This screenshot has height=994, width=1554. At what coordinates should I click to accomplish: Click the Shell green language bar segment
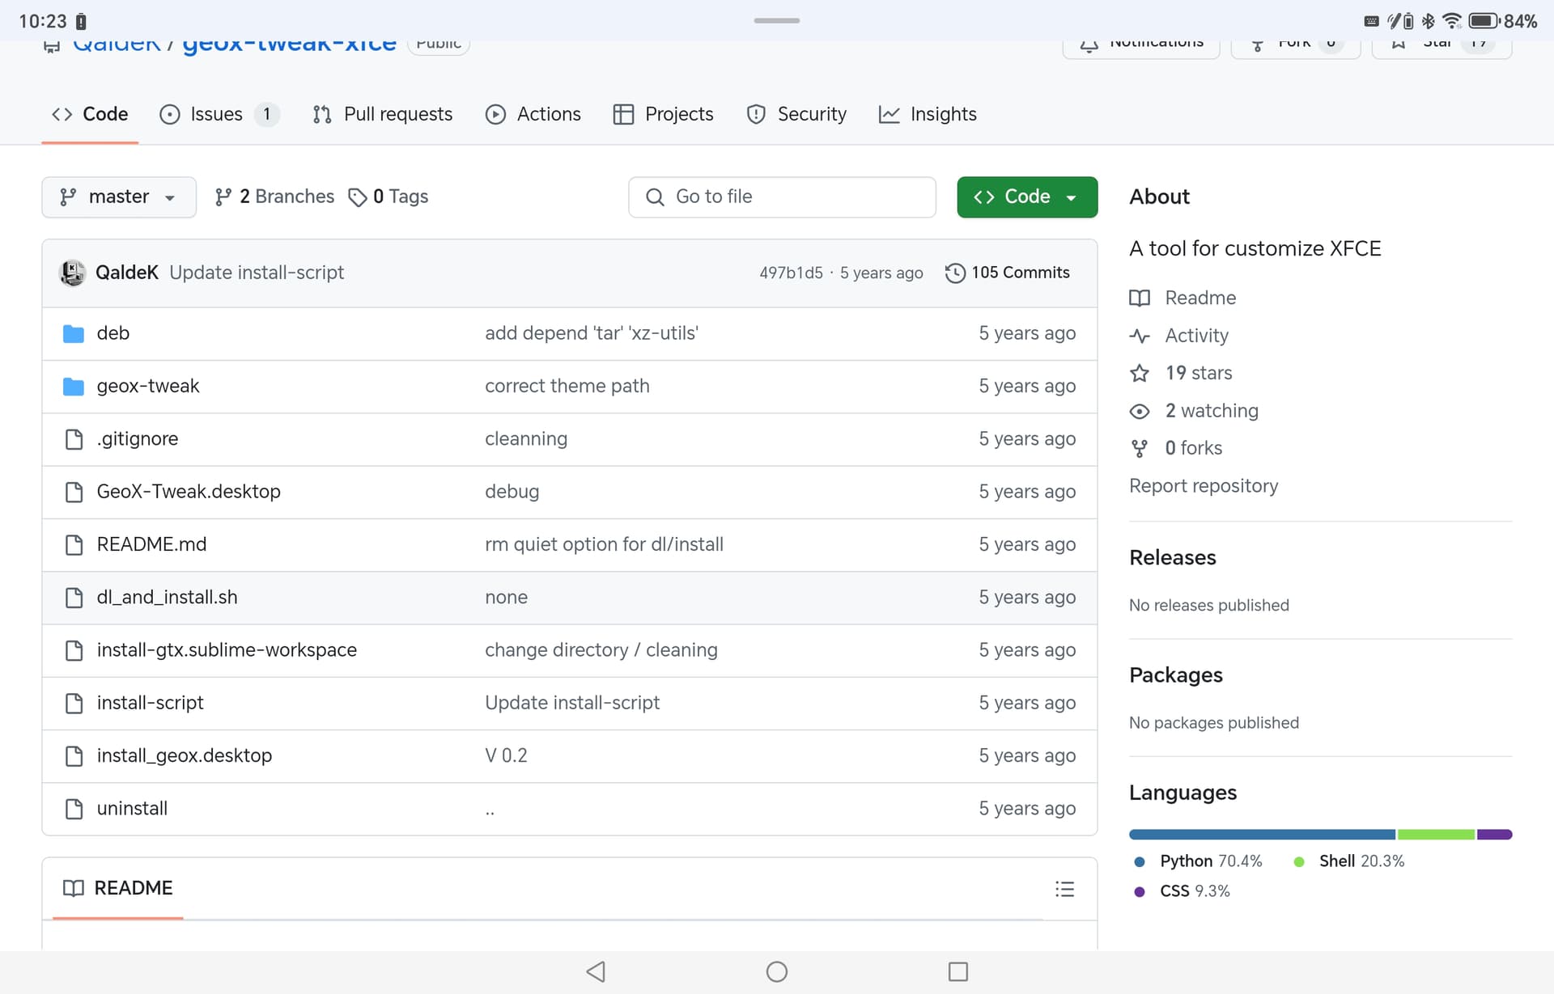[x=1436, y=835]
